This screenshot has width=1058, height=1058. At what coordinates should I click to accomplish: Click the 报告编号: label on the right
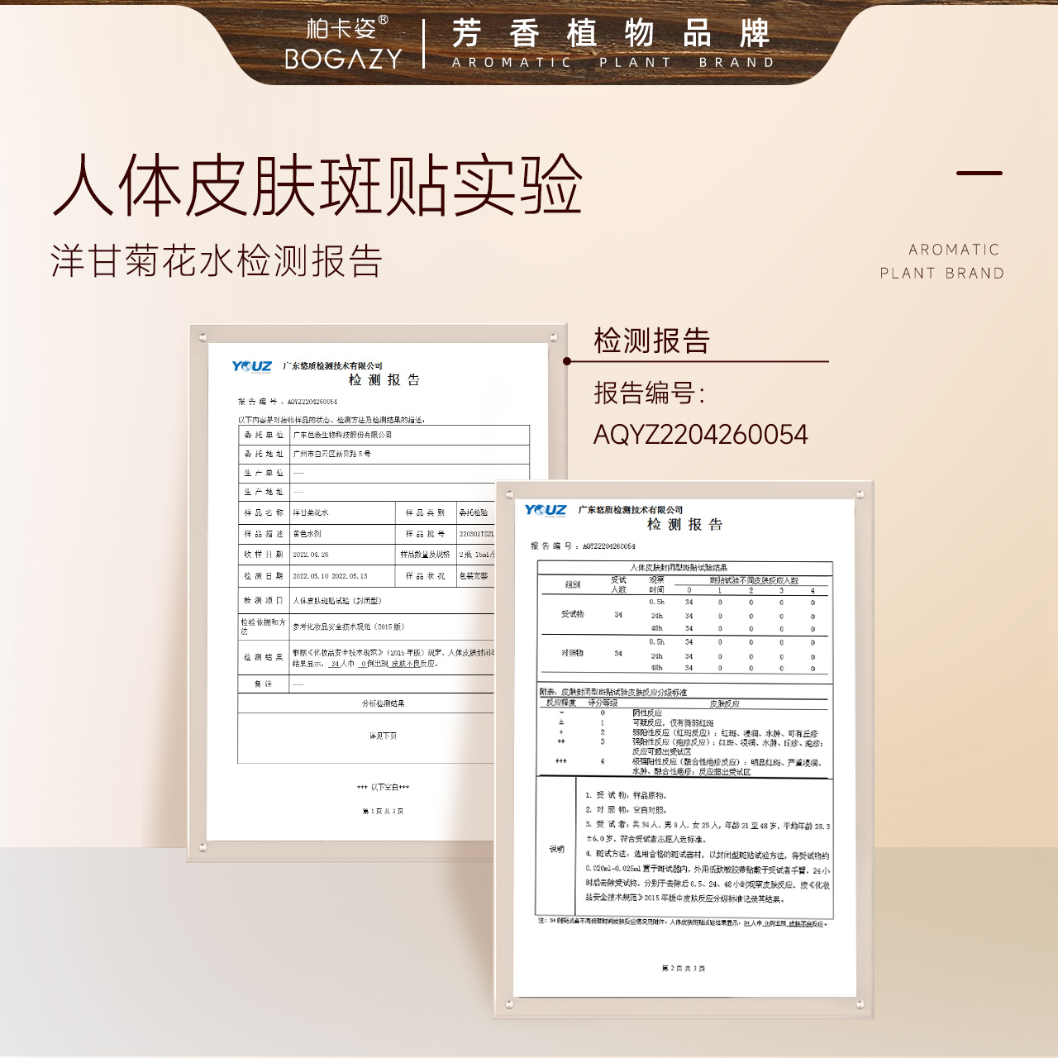(x=650, y=393)
